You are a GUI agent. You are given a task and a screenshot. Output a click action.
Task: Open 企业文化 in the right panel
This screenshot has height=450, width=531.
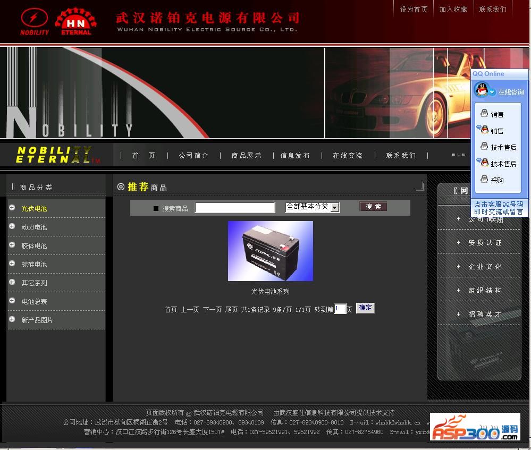485,267
